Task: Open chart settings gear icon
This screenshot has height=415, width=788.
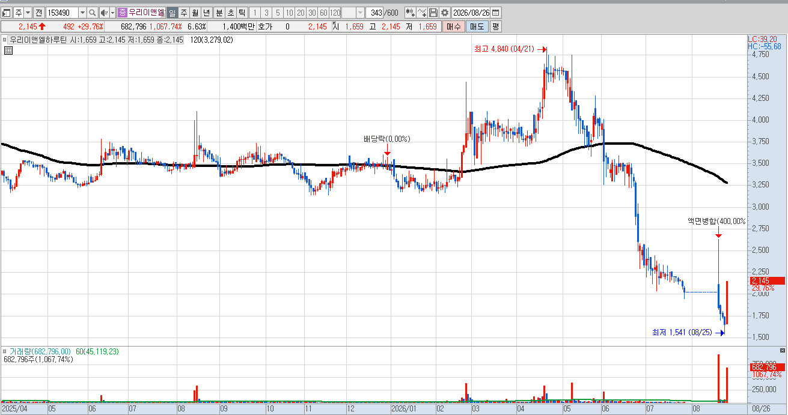Action: (444, 13)
